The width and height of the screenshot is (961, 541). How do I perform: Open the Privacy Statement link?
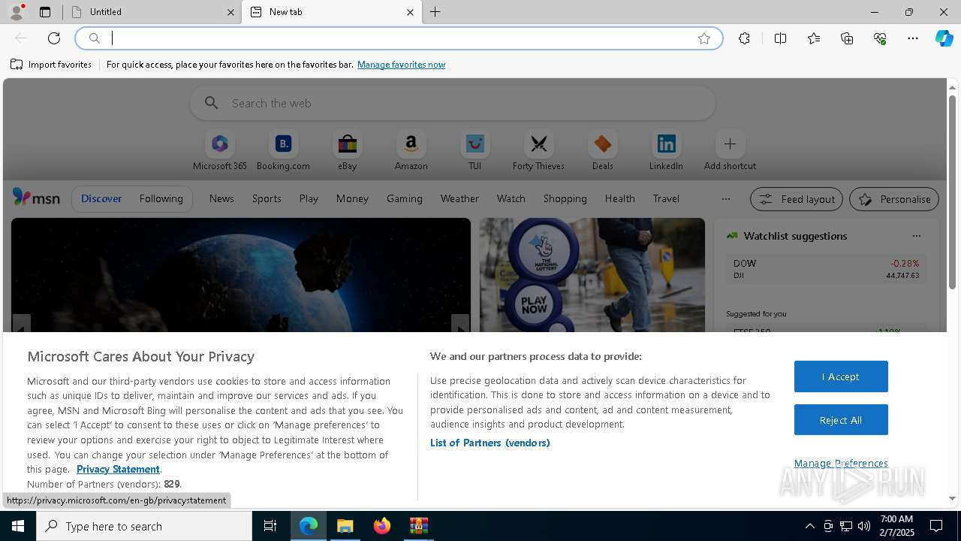[118, 469]
